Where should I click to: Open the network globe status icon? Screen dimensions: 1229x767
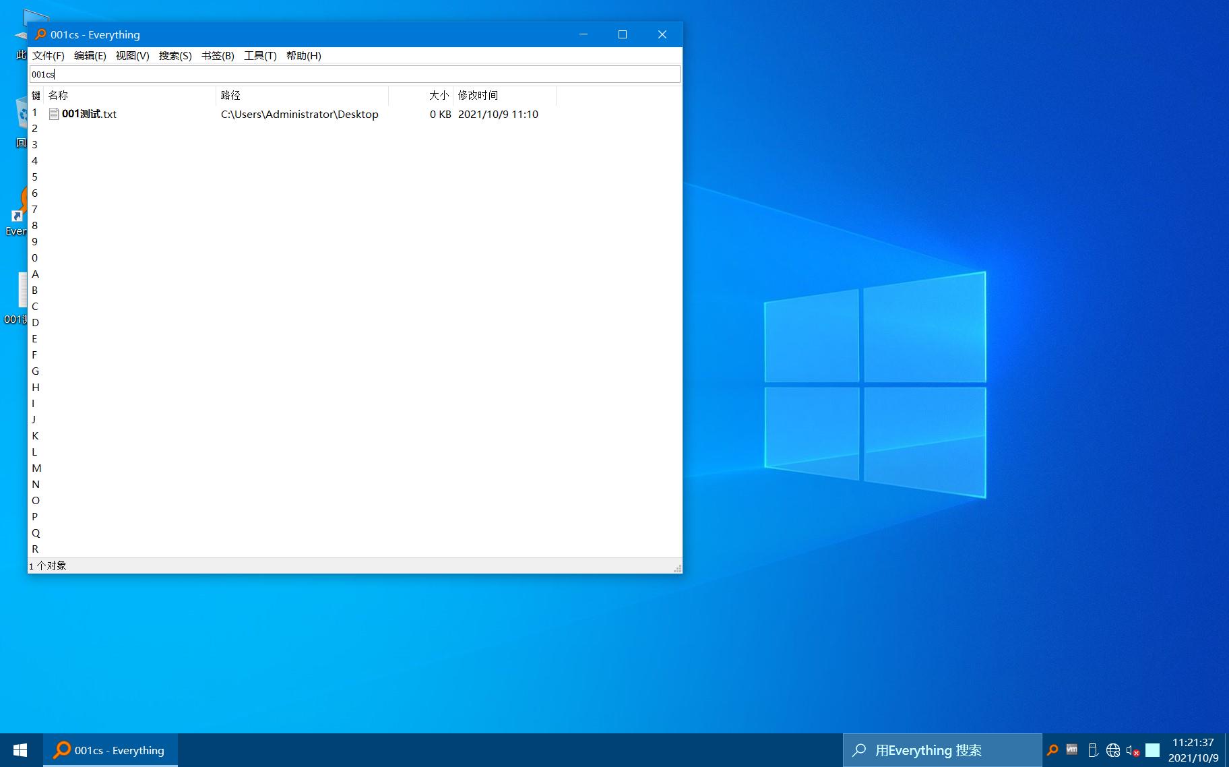(x=1113, y=749)
